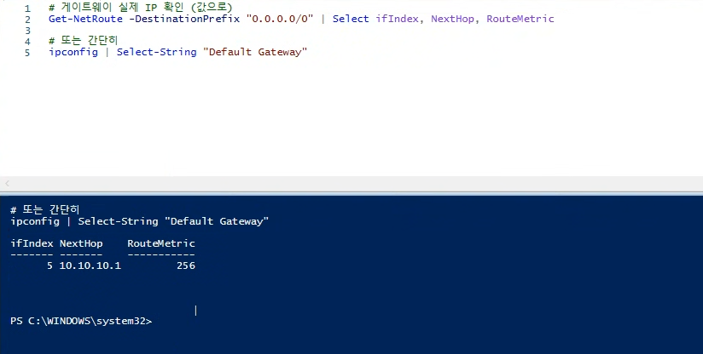
Task: Click the 10.10.10.1 NextHop value in console
Action: coord(90,265)
